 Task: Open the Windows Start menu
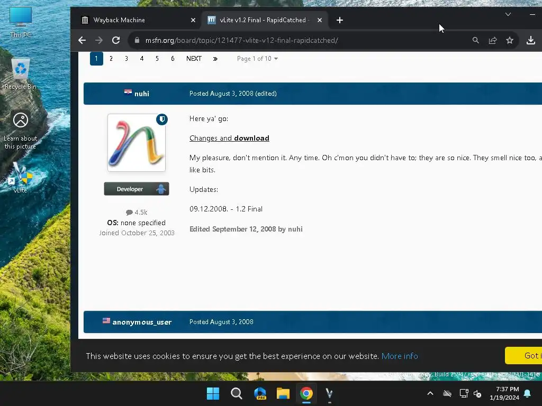213,393
